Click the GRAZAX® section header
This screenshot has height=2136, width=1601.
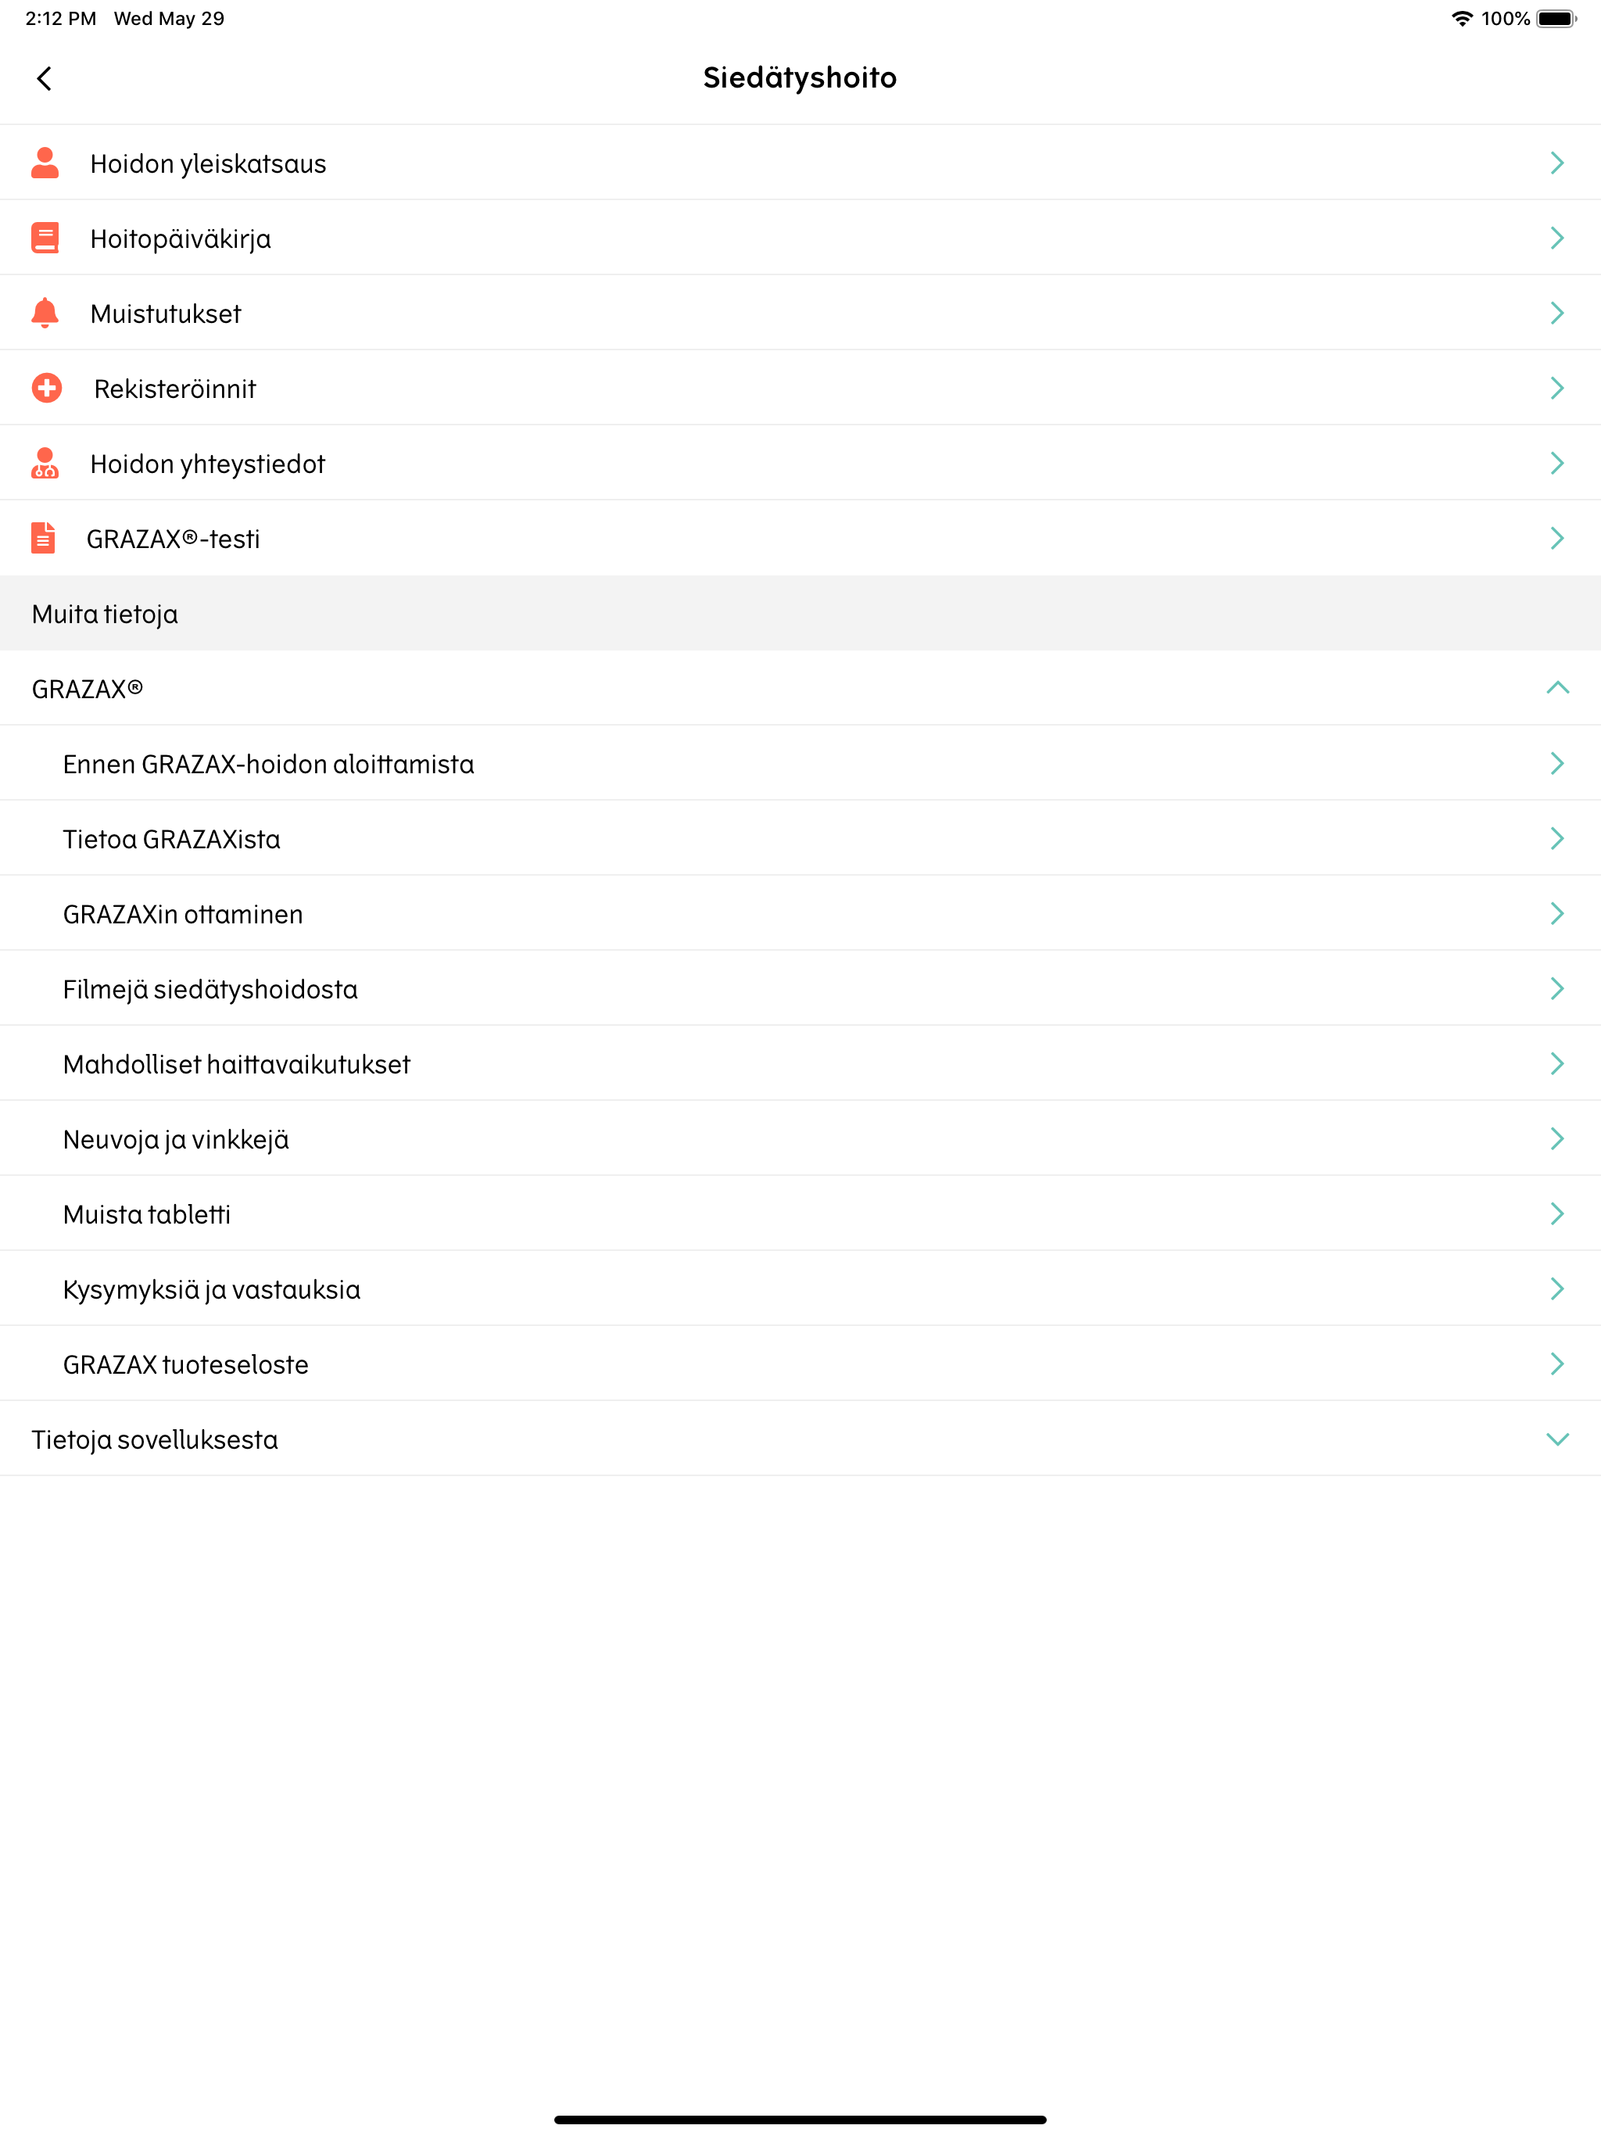click(800, 687)
